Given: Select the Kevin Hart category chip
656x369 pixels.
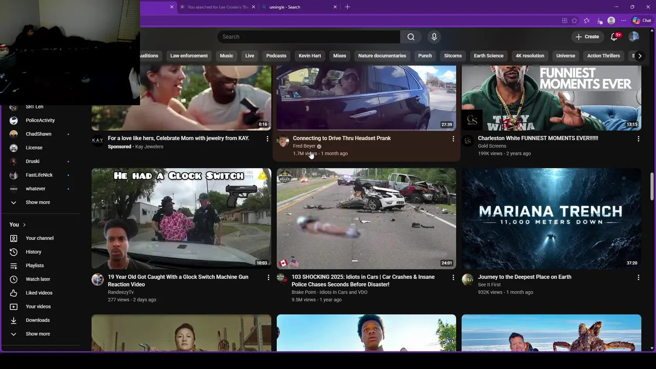Looking at the screenshot, I should tap(310, 56).
